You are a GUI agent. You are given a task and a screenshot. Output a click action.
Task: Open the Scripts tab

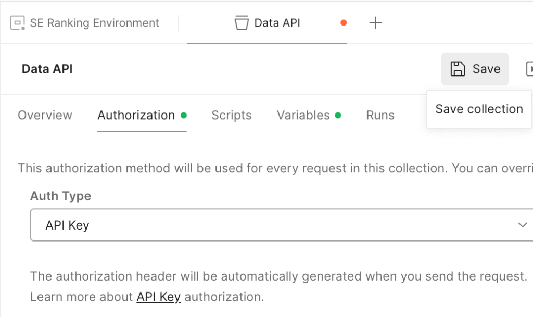(232, 115)
